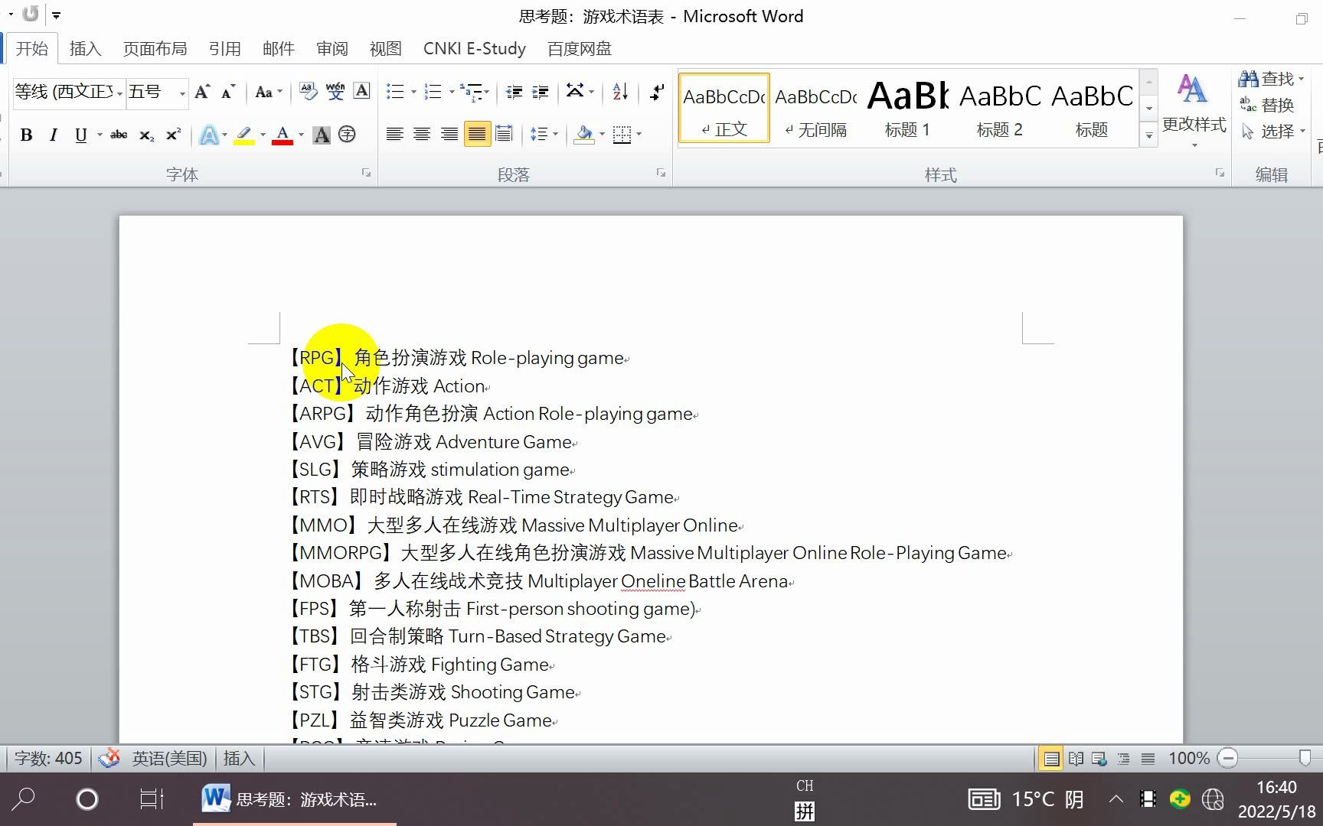Open Task View on taskbar

click(x=152, y=799)
